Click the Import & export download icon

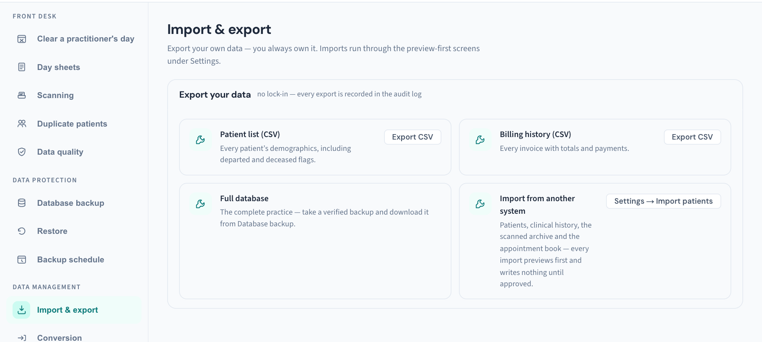click(x=21, y=310)
